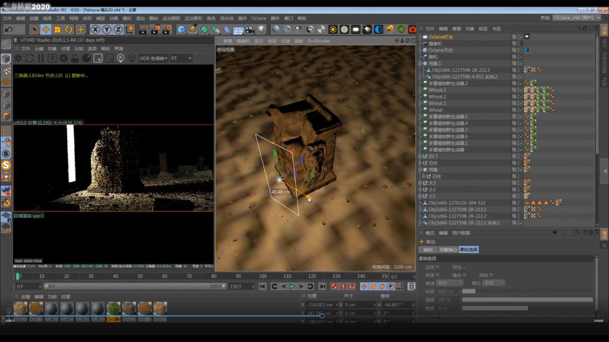Open the HDR tone mapping dropdown
This screenshot has height=342, width=609.
tap(153, 58)
